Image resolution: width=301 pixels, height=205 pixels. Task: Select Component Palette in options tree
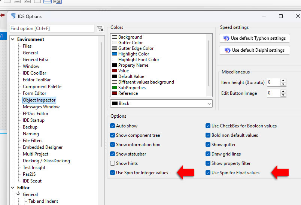[x=42, y=87]
